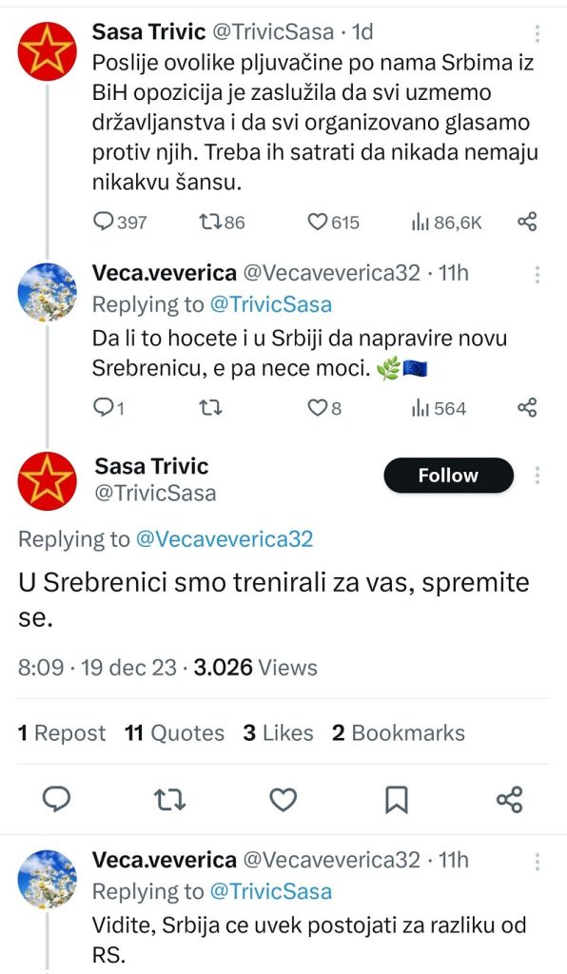Like Veca.veverica's reply with 8 likes
Screen dimensions: 567x974
pos(324,408)
